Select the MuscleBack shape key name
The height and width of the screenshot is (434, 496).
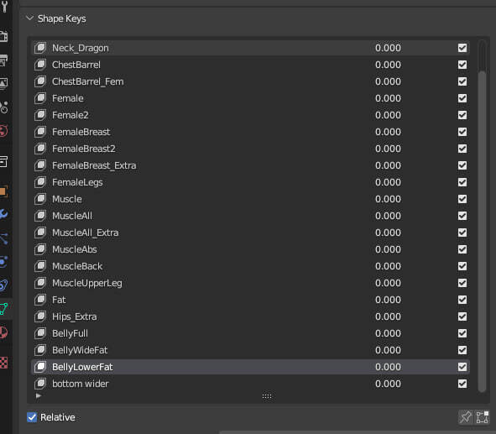[x=77, y=266]
